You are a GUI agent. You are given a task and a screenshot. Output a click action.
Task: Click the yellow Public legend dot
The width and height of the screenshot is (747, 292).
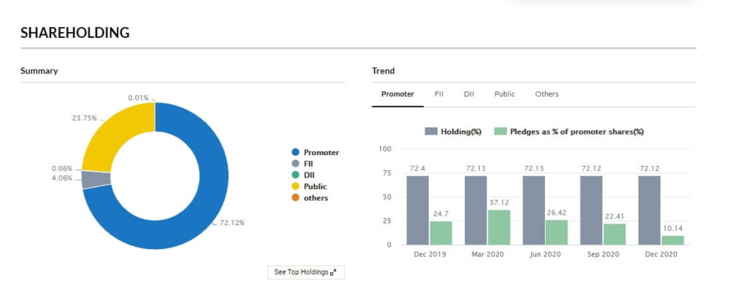(295, 186)
